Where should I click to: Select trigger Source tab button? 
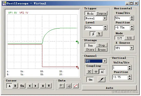(102, 13)
